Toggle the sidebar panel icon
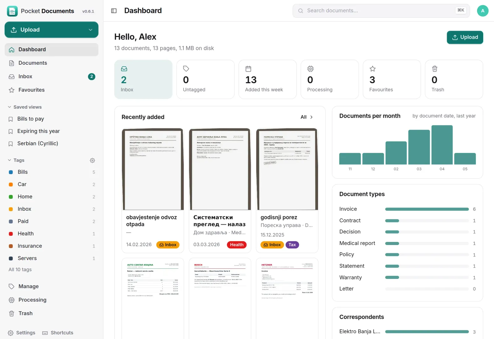The width and height of the screenshot is (494, 339). [x=114, y=11]
